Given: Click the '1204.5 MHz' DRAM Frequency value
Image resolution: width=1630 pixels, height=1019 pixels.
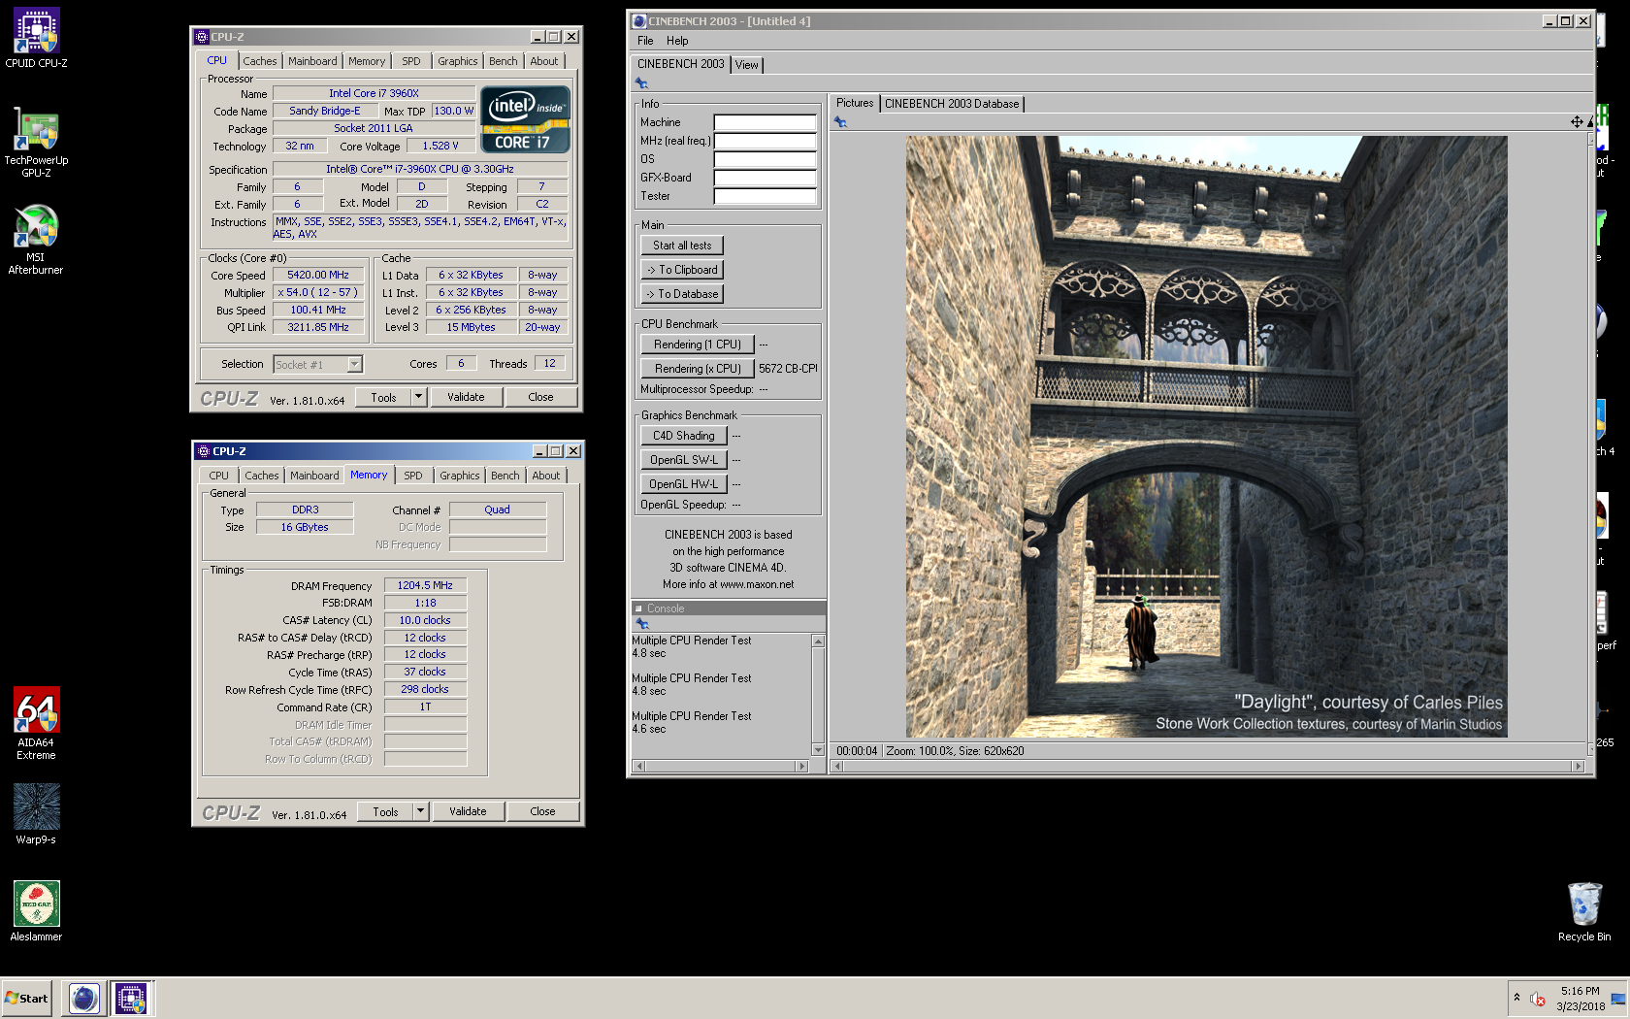Looking at the screenshot, I should click(425, 586).
